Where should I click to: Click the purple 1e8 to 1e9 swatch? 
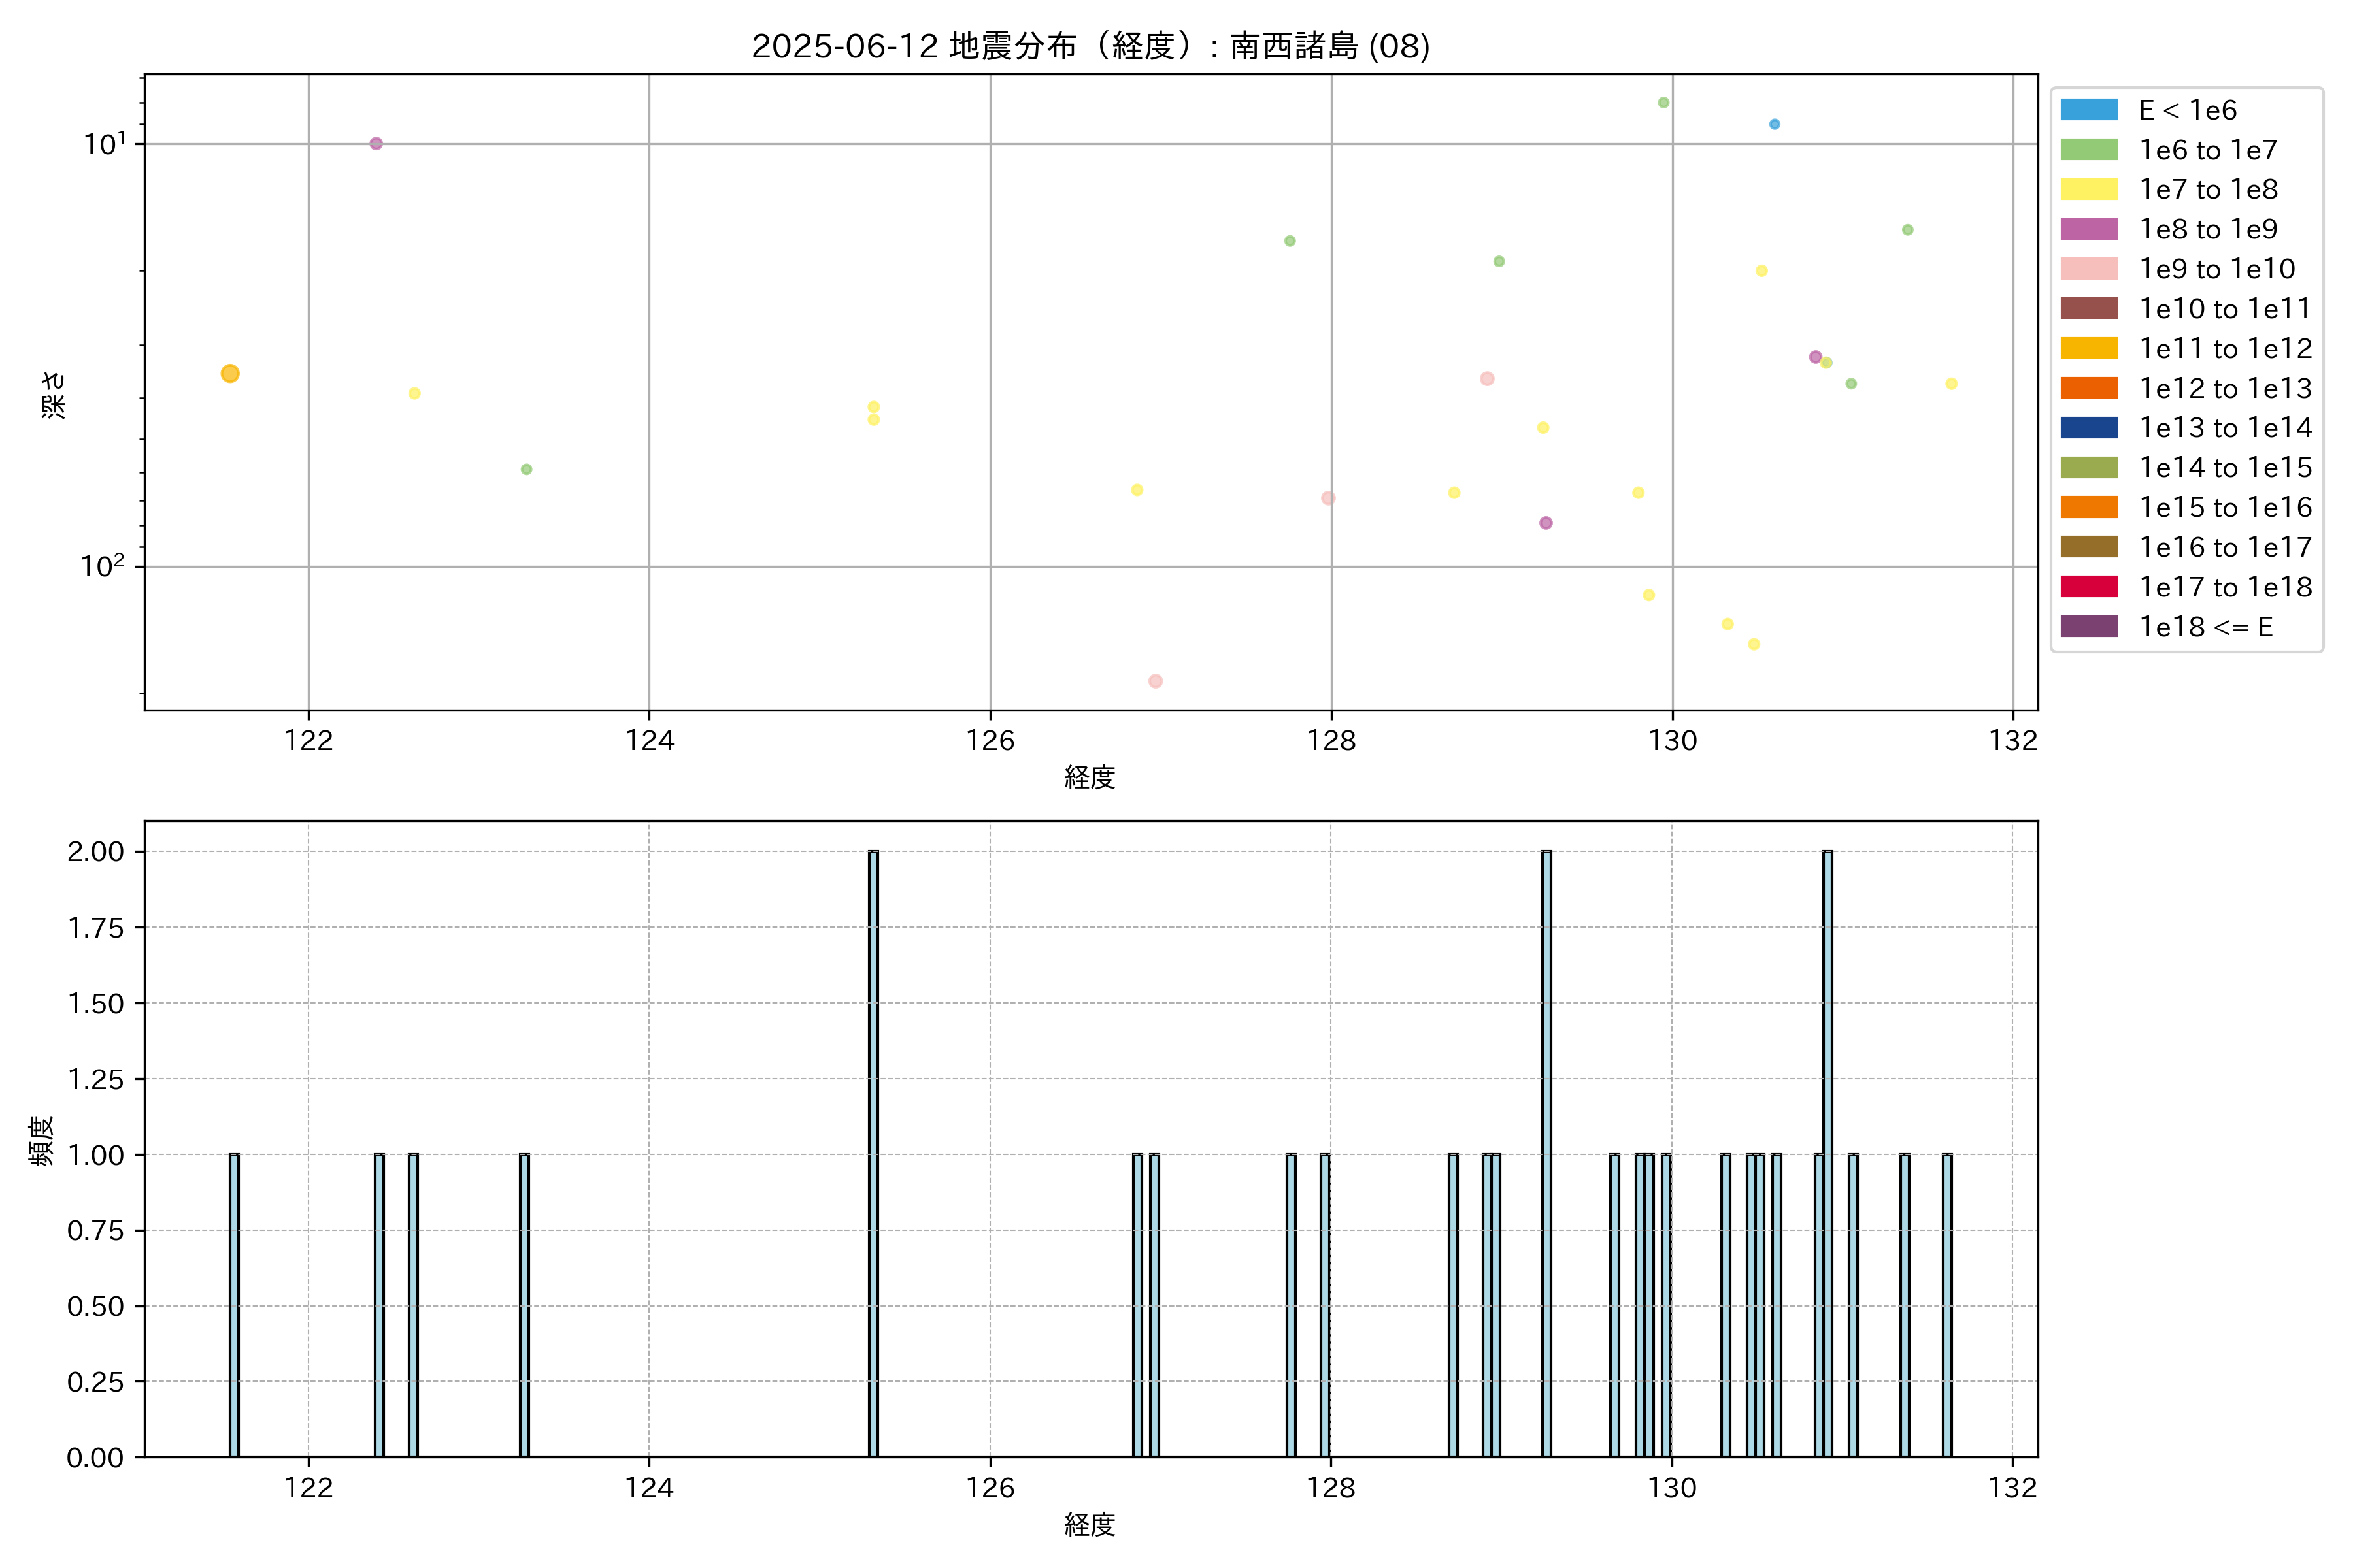pyautogui.click(x=2088, y=229)
